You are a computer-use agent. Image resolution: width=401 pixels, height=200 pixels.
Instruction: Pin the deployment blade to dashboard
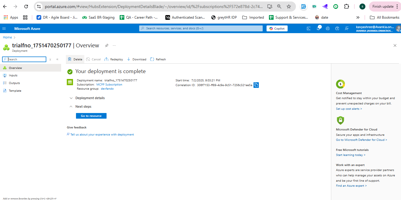(x=107, y=46)
